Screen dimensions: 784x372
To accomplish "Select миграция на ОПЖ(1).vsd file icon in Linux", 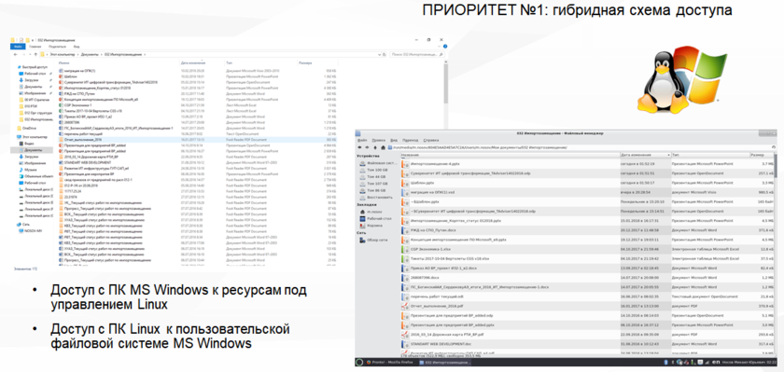I will [x=405, y=192].
